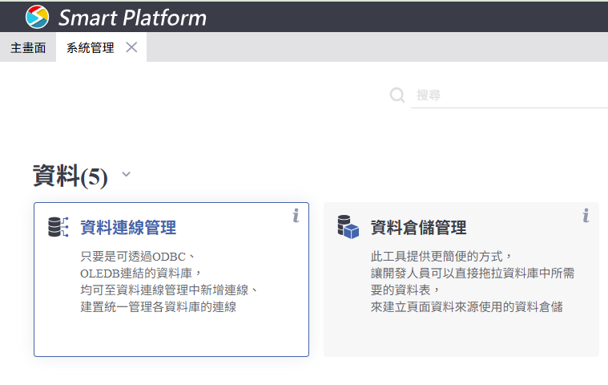
Task: Click the Smart Platform logo icon
Action: tap(37, 16)
